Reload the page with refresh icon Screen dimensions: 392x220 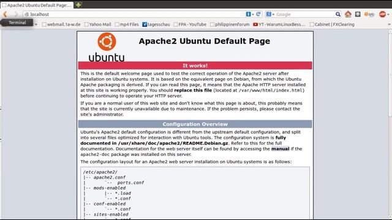[x=258, y=14]
